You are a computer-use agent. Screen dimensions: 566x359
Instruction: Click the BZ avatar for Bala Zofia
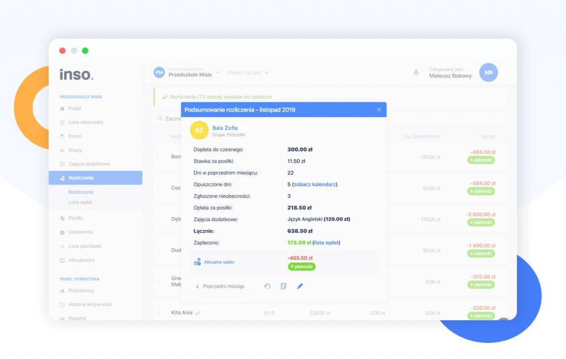(x=199, y=131)
